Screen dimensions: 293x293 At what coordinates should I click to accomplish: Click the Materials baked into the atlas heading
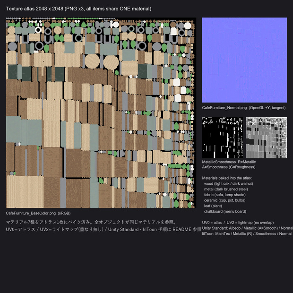click(227, 178)
